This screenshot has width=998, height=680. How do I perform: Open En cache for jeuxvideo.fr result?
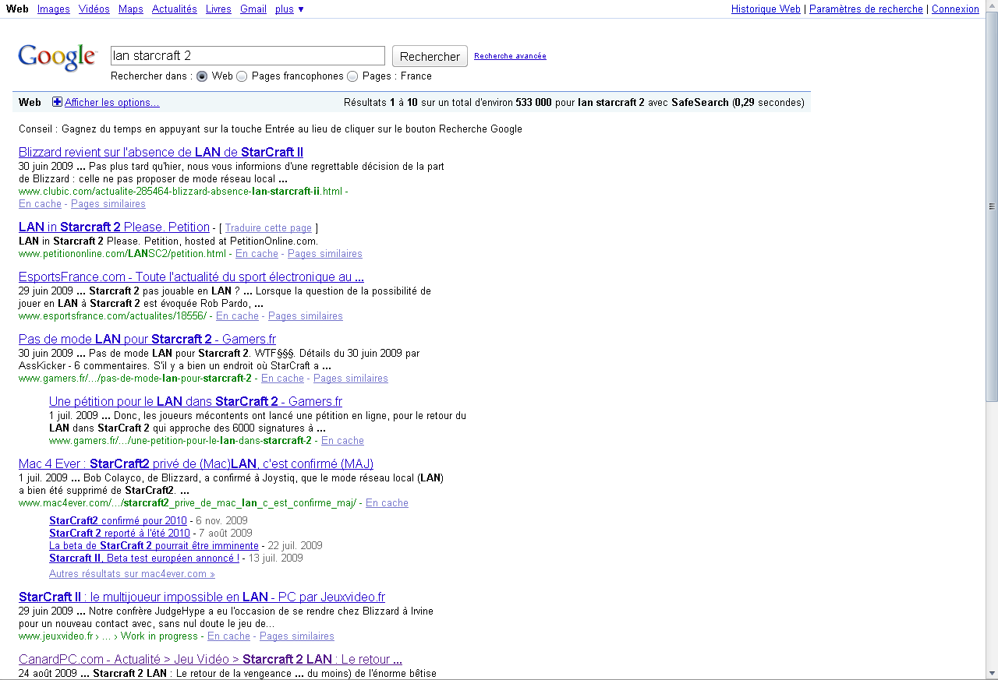point(228,636)
